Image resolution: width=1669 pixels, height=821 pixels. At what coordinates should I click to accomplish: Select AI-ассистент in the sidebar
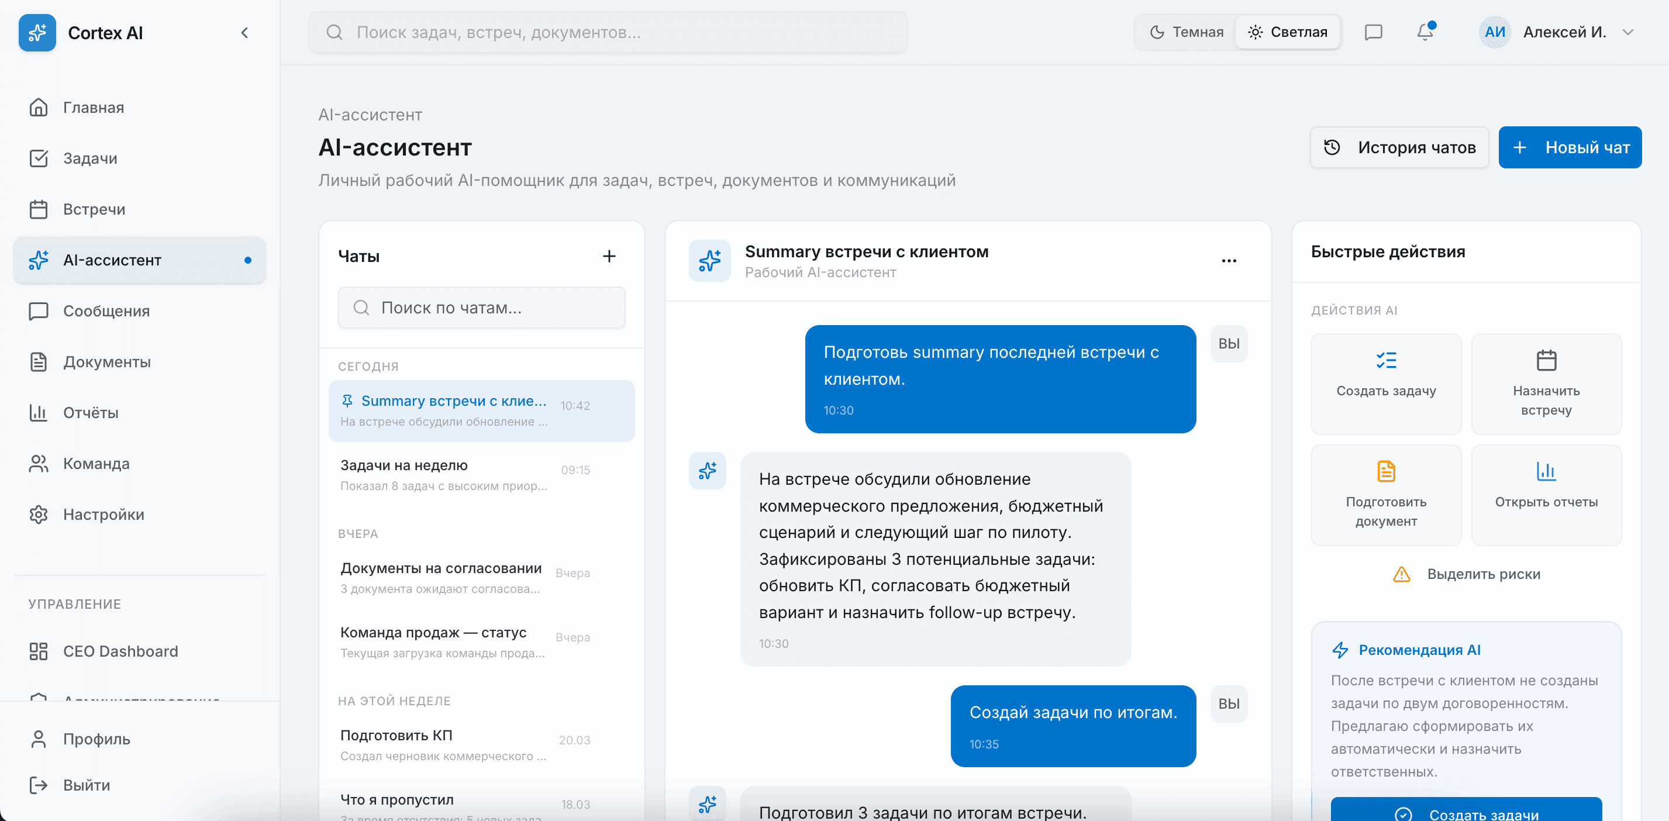coord(139,260)
